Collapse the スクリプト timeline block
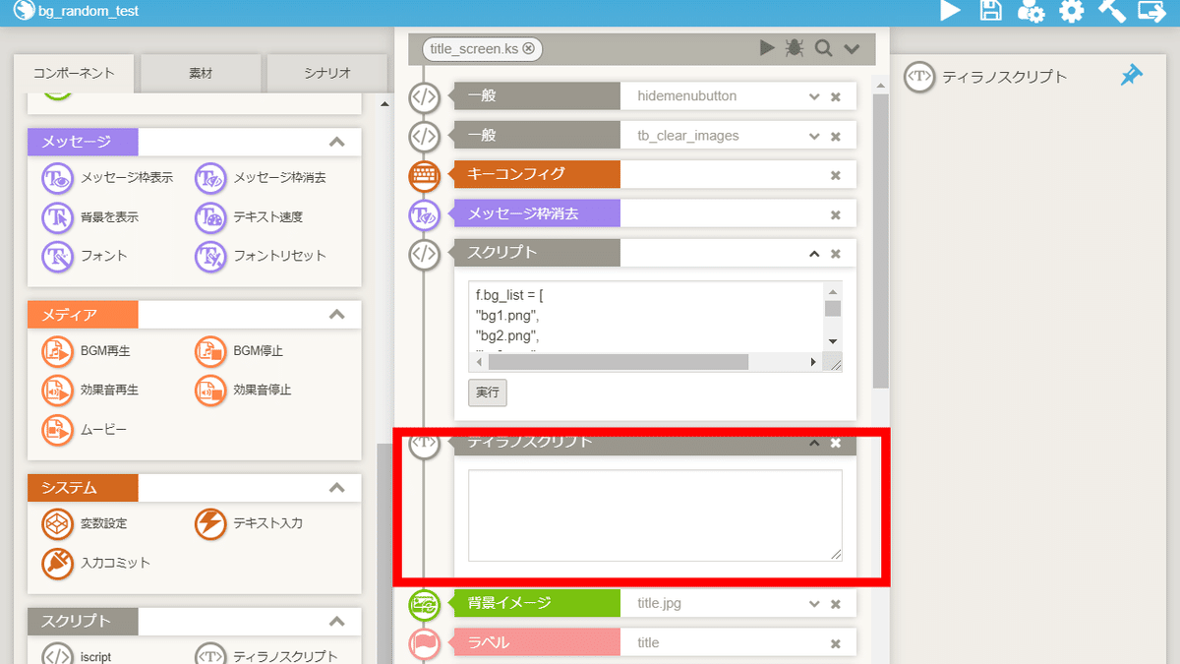The image size is (1180, 664). click(814, 254)
